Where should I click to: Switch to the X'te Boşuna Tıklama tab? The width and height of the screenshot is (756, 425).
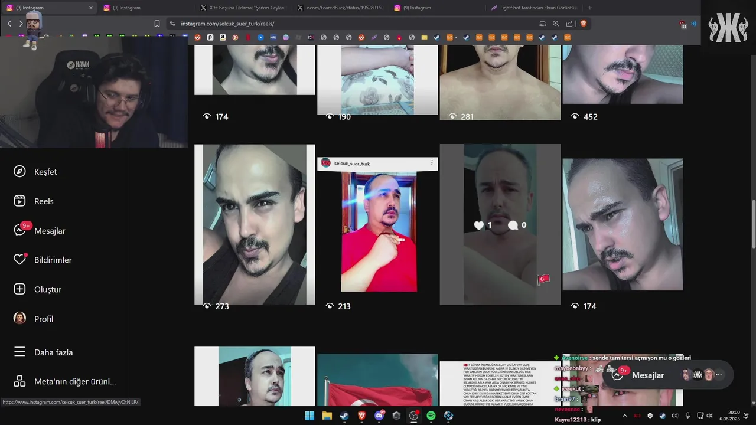pyautogui.click(x=243, y=8)
